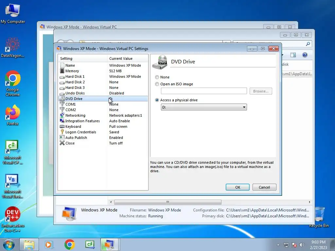Image resolution: width=335 pixels, height=251 pixels.
Task: Click the Auto Enable value
Action: click(x=119, y=121)
